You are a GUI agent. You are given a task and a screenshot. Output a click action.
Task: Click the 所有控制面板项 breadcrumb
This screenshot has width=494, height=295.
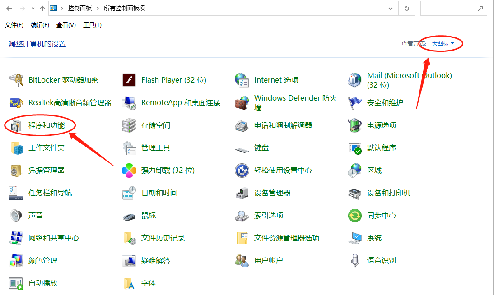click(x=124, y=9)
